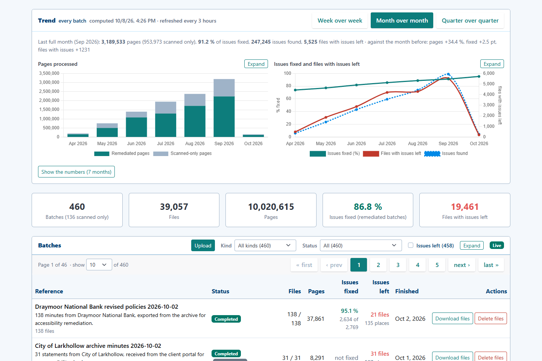
Task: Download files for City of Larkhollow batch
Action: [452, 357]
